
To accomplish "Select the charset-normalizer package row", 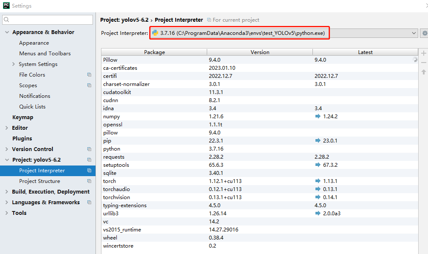I will pos(260,84).
